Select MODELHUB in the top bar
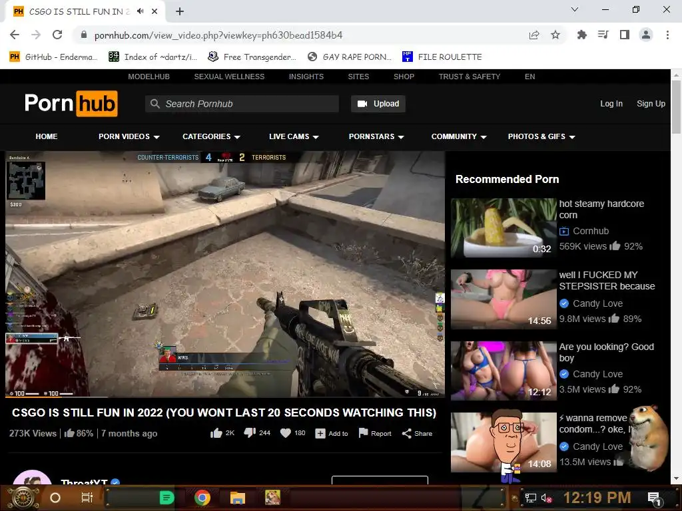Viewport: 682px width, 511px height. tap(149, 77)
